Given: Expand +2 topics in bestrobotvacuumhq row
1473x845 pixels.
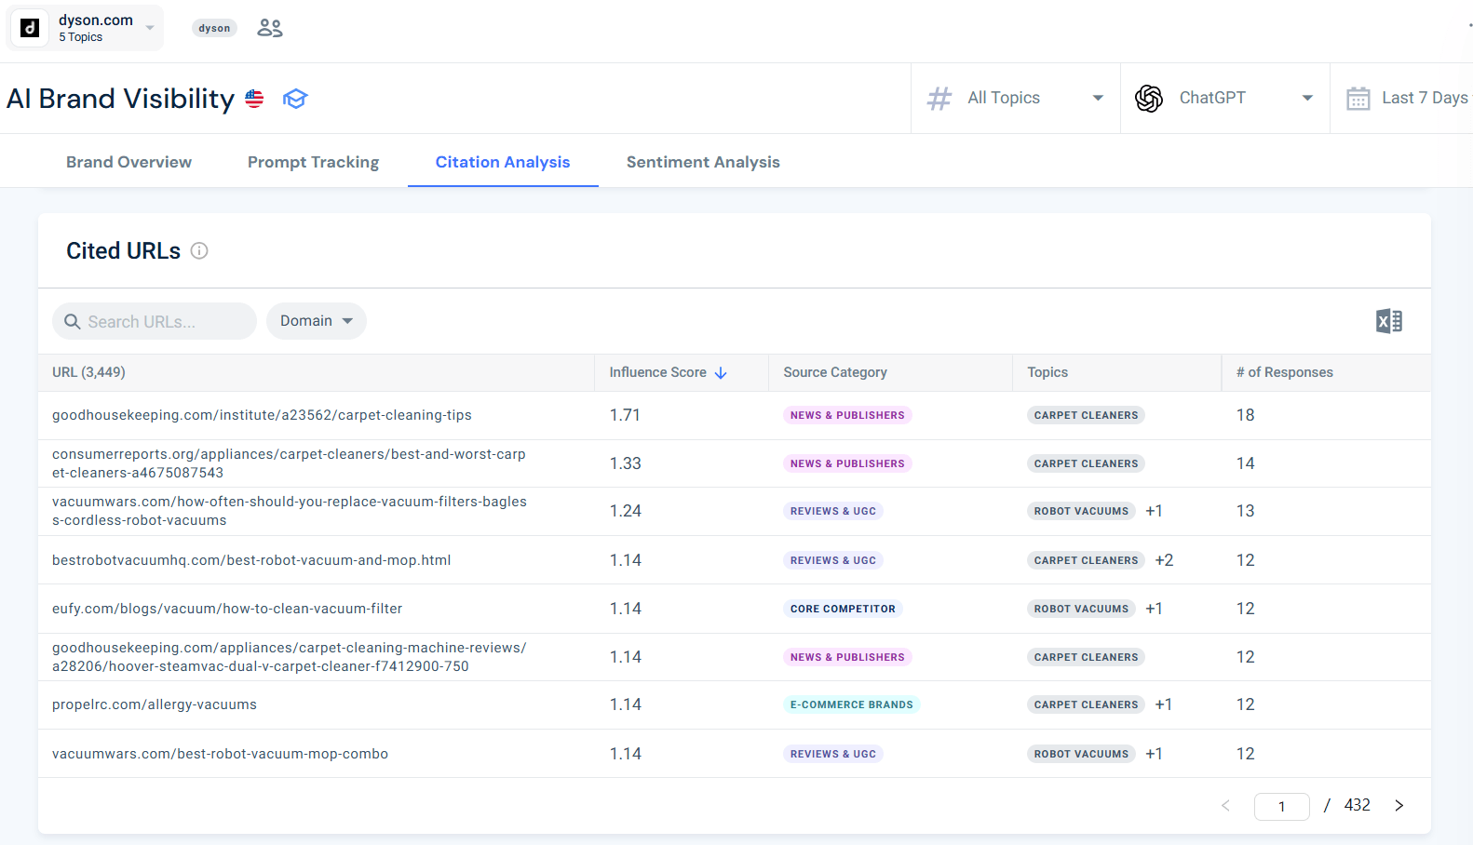Looking at the screenshot, I should [1164, 560].
